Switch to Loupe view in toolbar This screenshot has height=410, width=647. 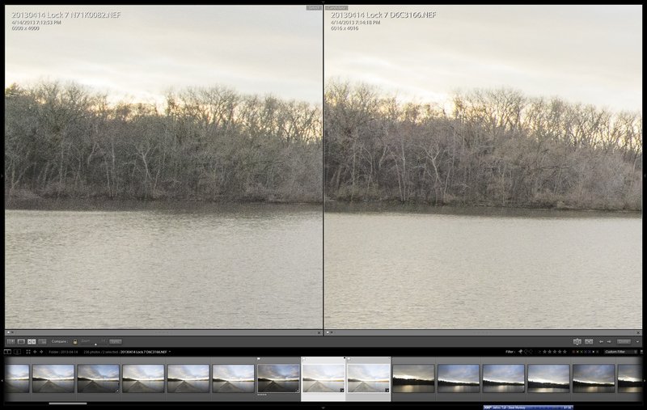tap(21, 341)
